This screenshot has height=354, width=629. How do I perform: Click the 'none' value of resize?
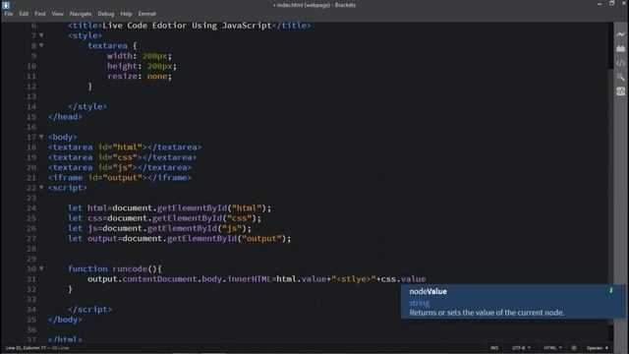click(x=157, y=77)
